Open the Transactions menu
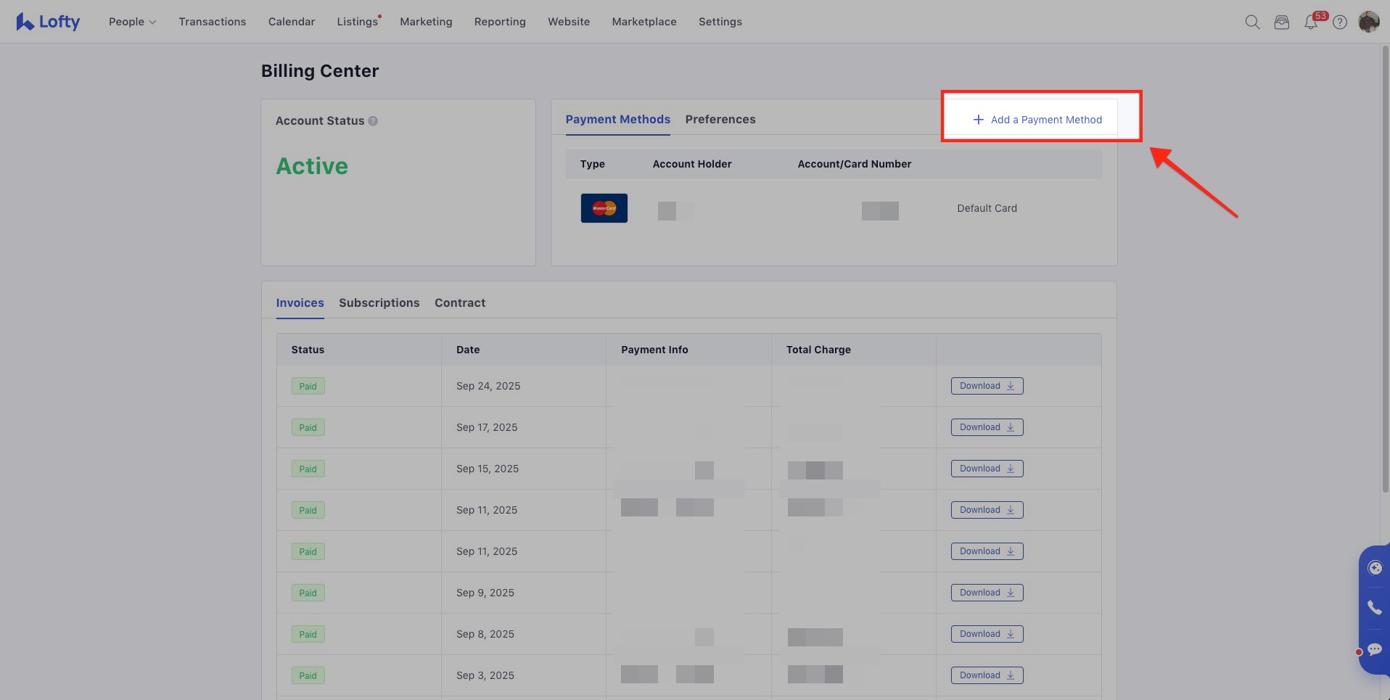The image size is (1390, 700). pyautogui.click(x=213, y=22)
